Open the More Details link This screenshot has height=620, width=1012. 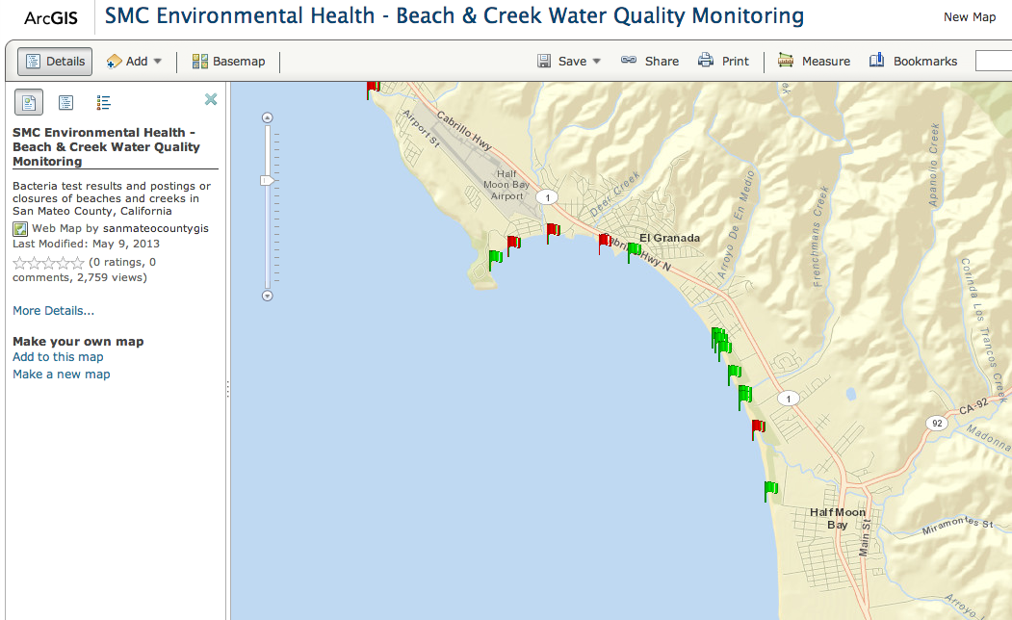(54, 310)
